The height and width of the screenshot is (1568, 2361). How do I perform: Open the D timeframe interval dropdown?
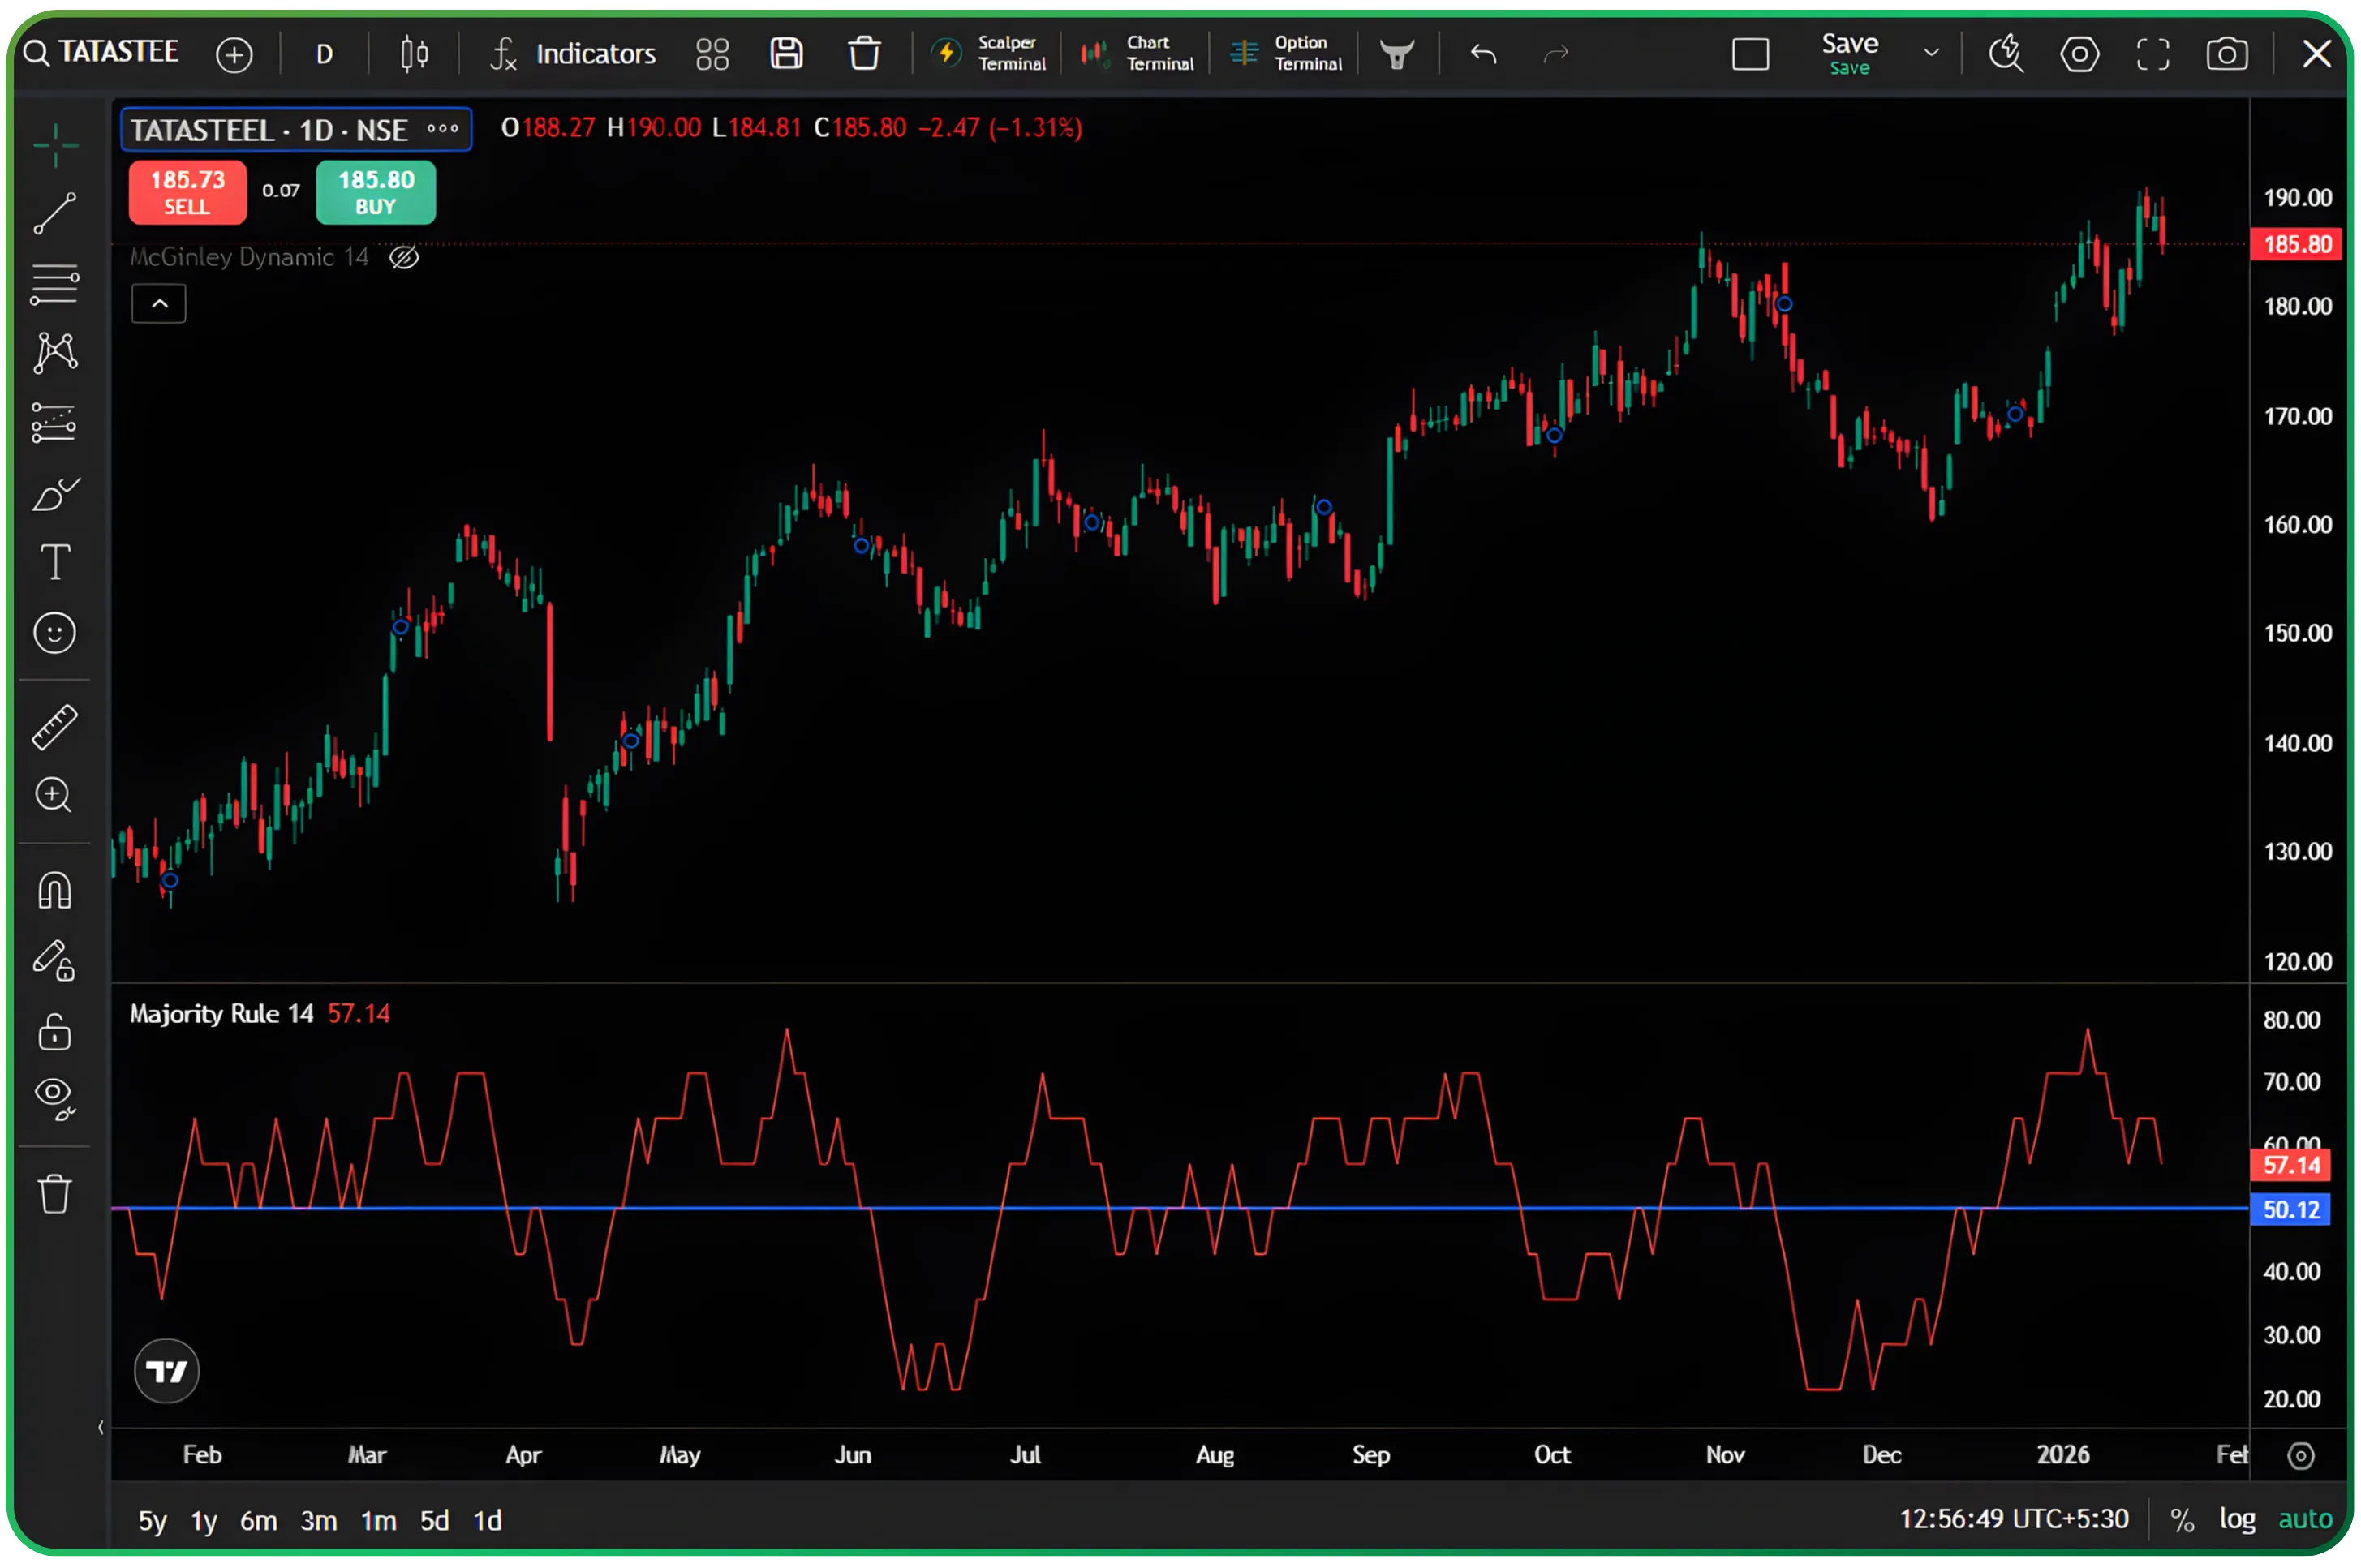(324, 54)
